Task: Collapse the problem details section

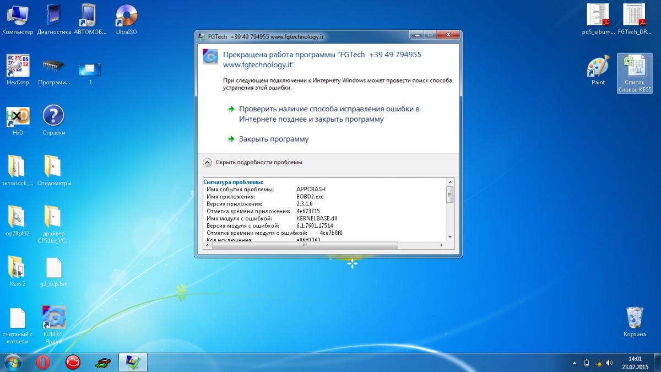Action: [207, 162]
